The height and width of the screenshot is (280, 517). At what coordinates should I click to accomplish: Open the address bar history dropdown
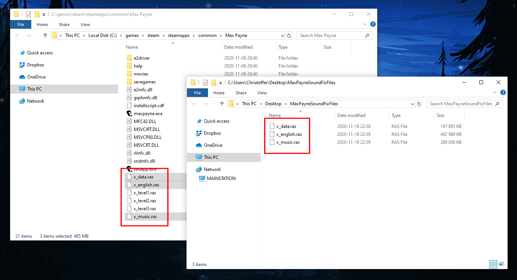(x=412, y=103)
